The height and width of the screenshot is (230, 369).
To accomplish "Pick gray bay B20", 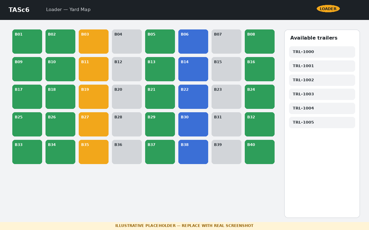I will click(127, 97).
